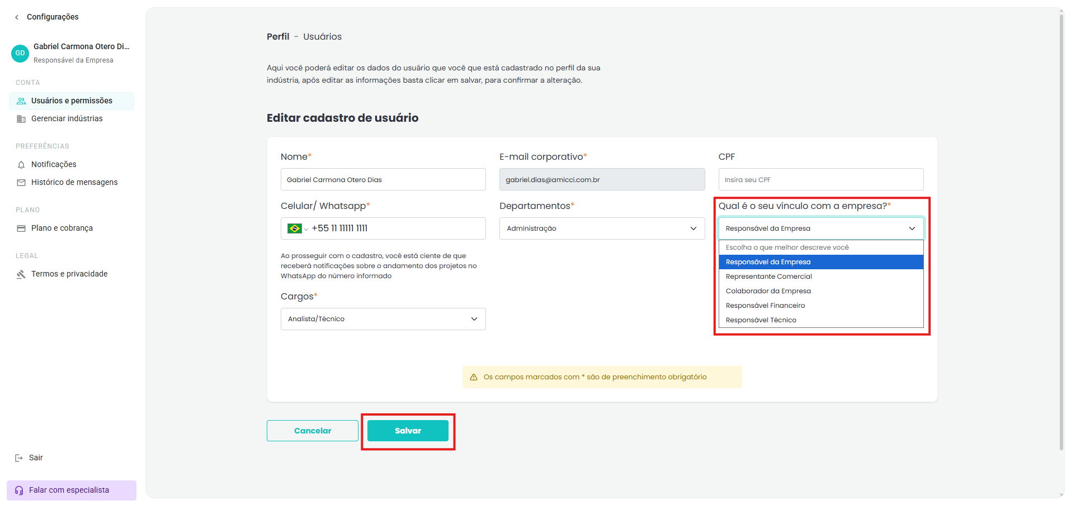Open Falar com especialista support button
Screen dimensions: 1071x505
click(72, 490)
